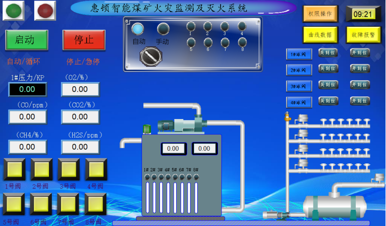Click the 4# level bar in tank
386x226 pixels.
[168, 197]
